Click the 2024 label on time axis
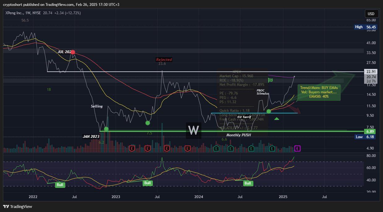Screen dimensions: 383x212 (x=199, y=196)
